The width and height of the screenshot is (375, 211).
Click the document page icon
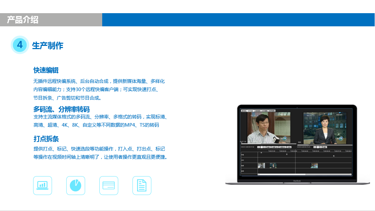142,185
